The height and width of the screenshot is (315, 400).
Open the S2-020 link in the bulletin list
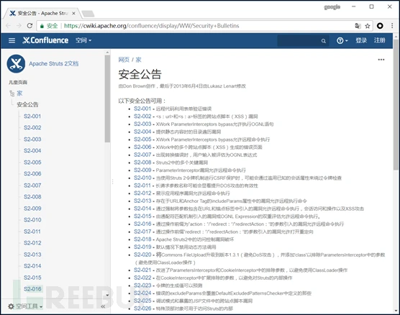click(142, 255)
